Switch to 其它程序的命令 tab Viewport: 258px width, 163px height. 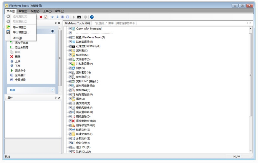[x=125, y=23]
